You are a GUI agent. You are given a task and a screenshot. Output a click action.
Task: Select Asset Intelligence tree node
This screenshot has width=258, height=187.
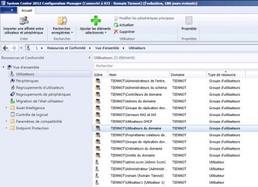click(30, 108)
